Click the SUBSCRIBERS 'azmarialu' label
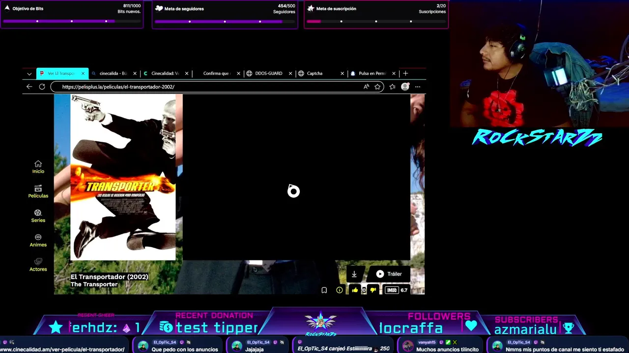The height and width of the screenshot is (353, 629). pyautogui.click(x=525, y=329)
